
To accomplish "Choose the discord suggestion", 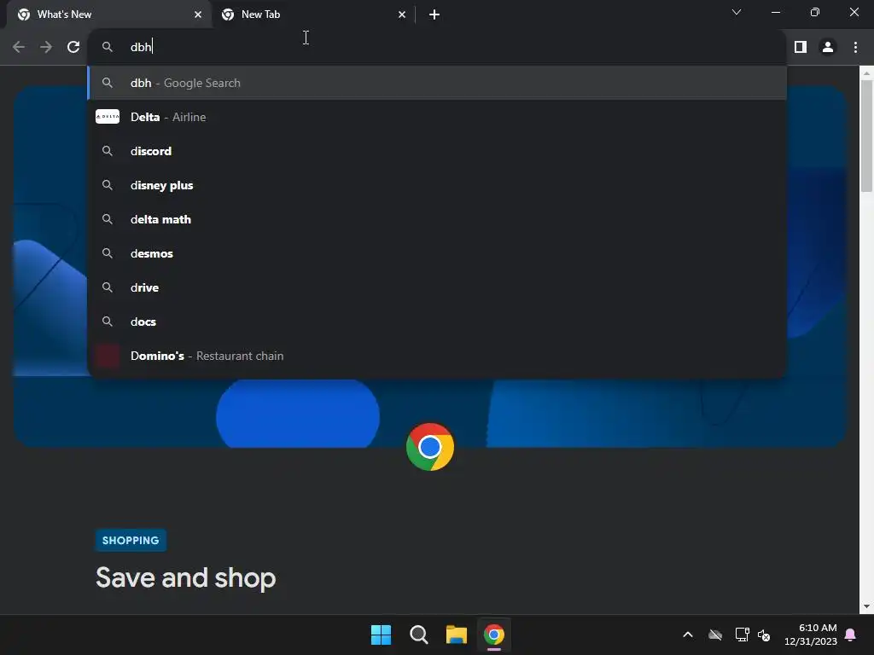I will [x=437, y=151].
